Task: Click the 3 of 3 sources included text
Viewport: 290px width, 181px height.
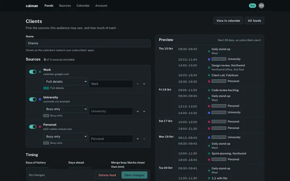Action: 59,60
